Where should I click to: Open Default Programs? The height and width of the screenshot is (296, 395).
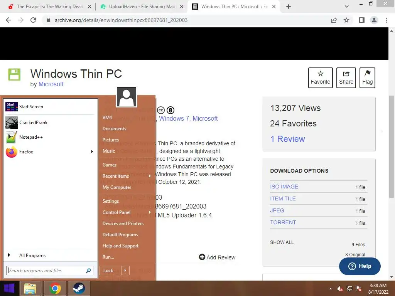pyautogui.click(x=120, y=235)
